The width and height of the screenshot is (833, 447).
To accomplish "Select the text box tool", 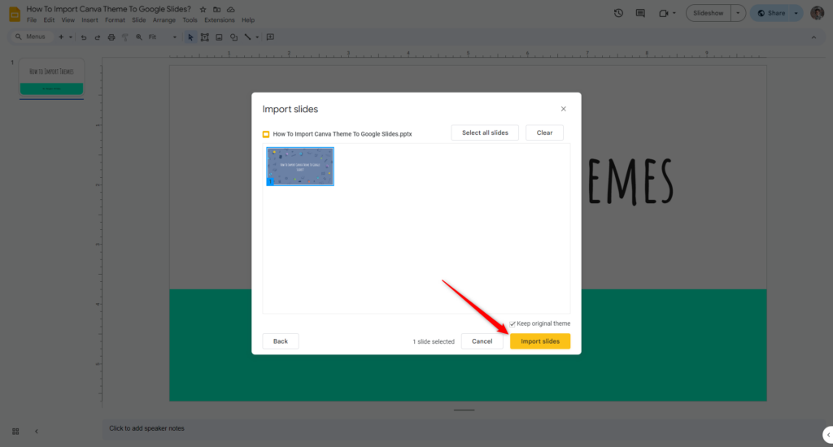I will point(205,37).
